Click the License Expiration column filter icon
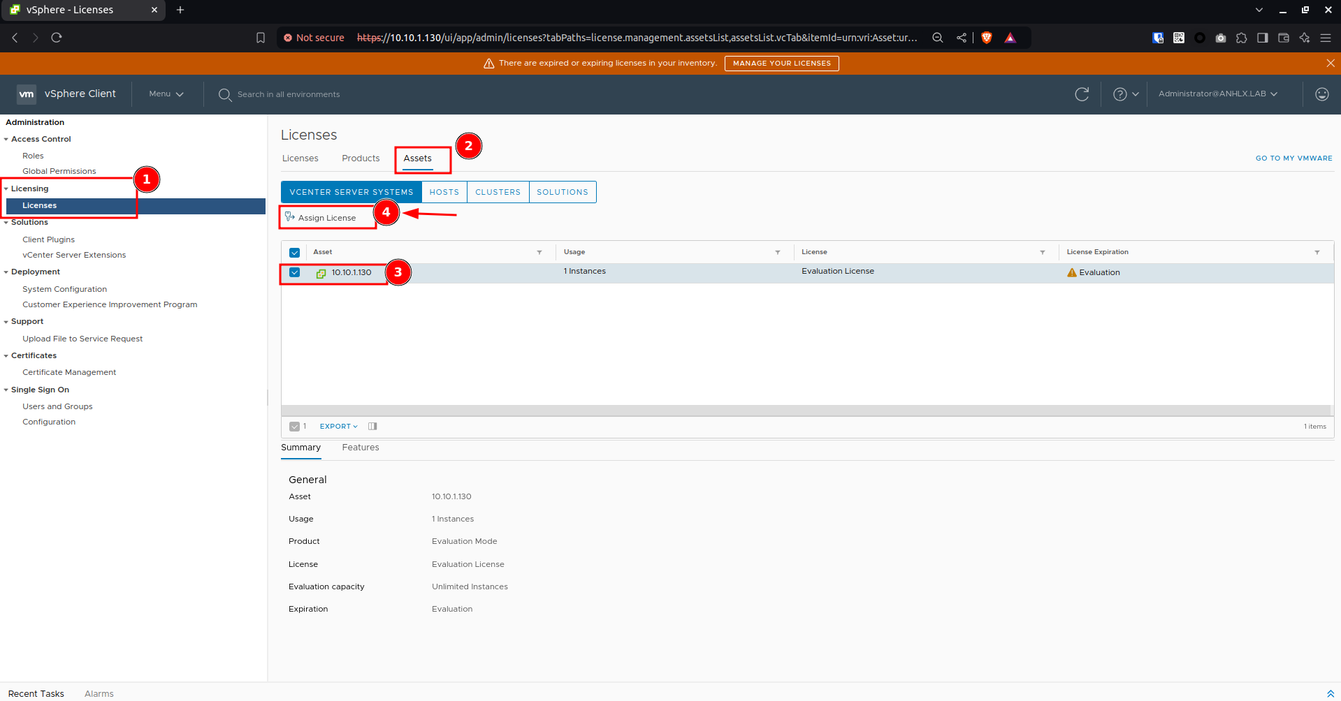The image size is (1341, 701). tap(1317, 252)
